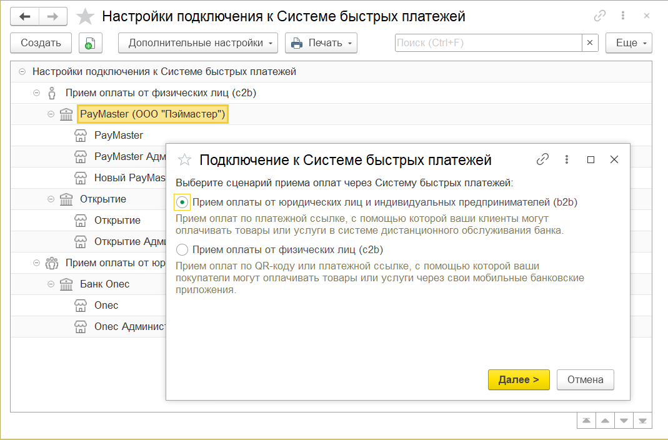Click the Далее > button
The image size is (668, 440).
point(519,379)
